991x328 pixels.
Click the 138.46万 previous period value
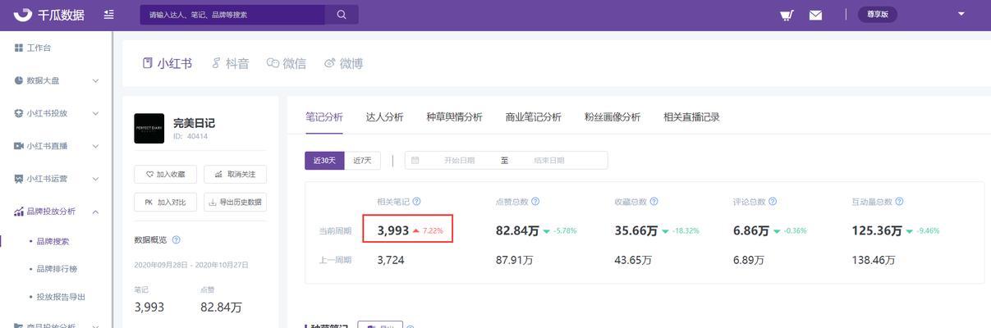click(x=874, y=260)
